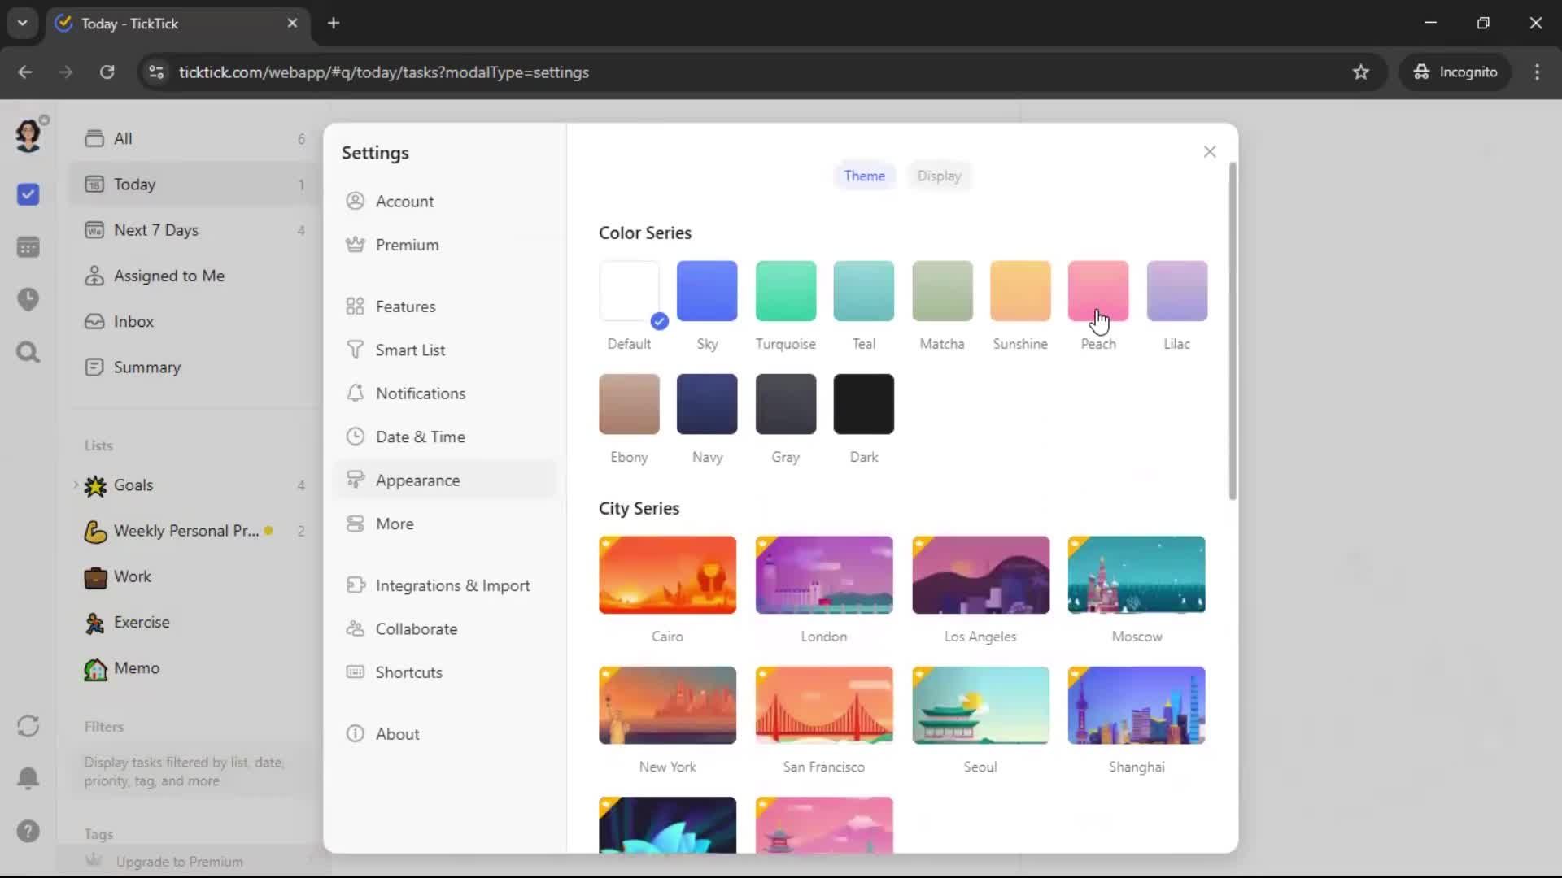Screen dimensions: 1562x878
Task: Open the notifications bell in left rail
Action: (x=28, y=778)
